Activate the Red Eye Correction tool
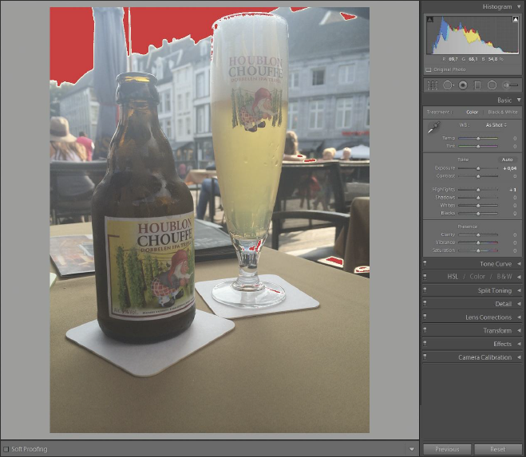The image size is (526, 457). 462,85
